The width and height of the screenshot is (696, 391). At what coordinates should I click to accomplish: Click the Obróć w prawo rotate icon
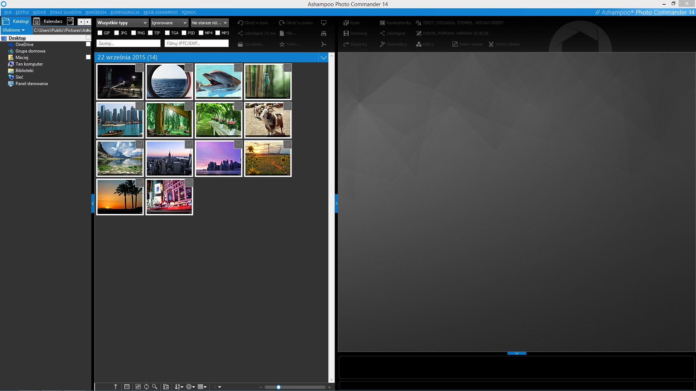pos(282,23)
